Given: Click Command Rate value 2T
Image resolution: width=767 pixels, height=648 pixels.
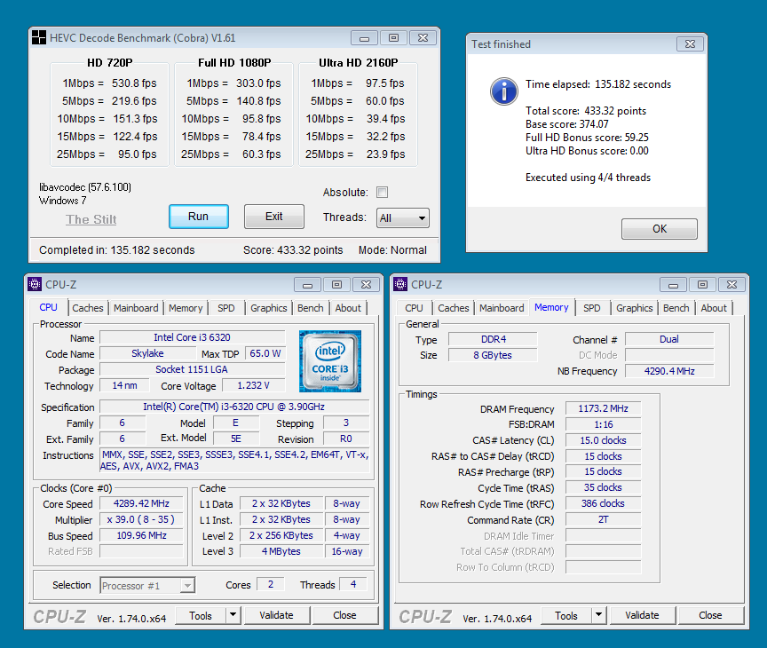Looking at the screenshot, I should (603, 519).
